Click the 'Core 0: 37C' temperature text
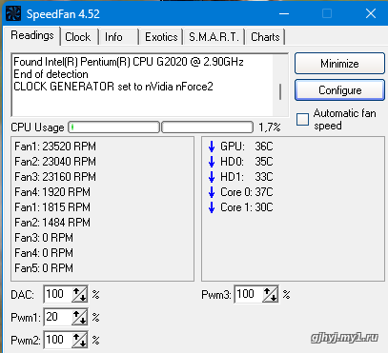The width and height of the screenshot is (388, 353). (247, 192)
